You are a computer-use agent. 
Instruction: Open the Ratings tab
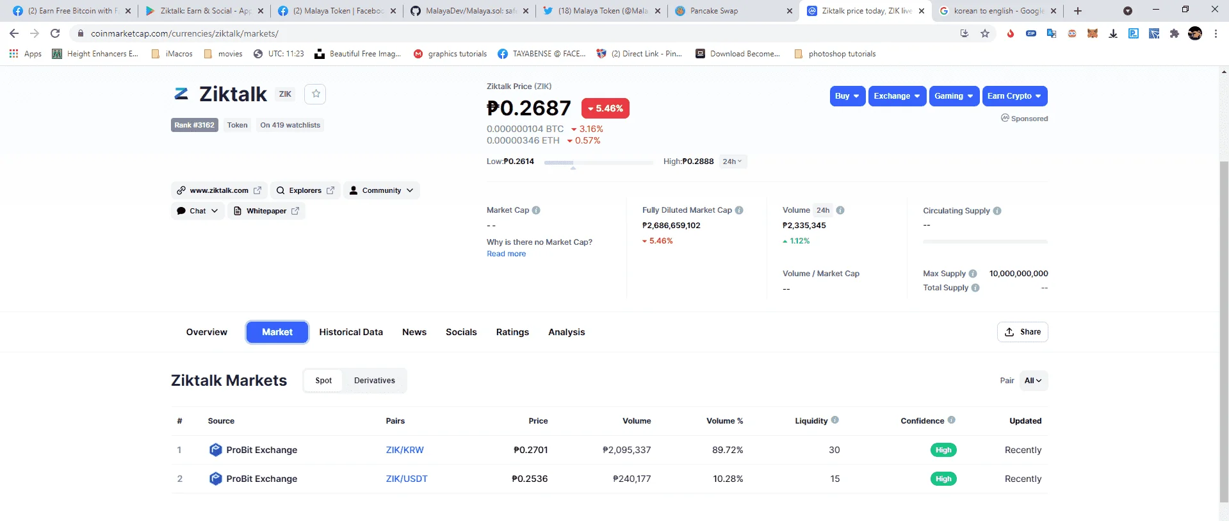(x=512, y=332)
